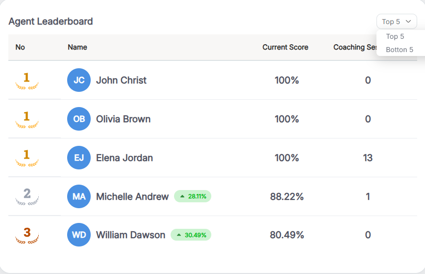Screen dimensions: 425x274
Task: Open the Top 5 filter dropdown
Action: pos(397,22)
